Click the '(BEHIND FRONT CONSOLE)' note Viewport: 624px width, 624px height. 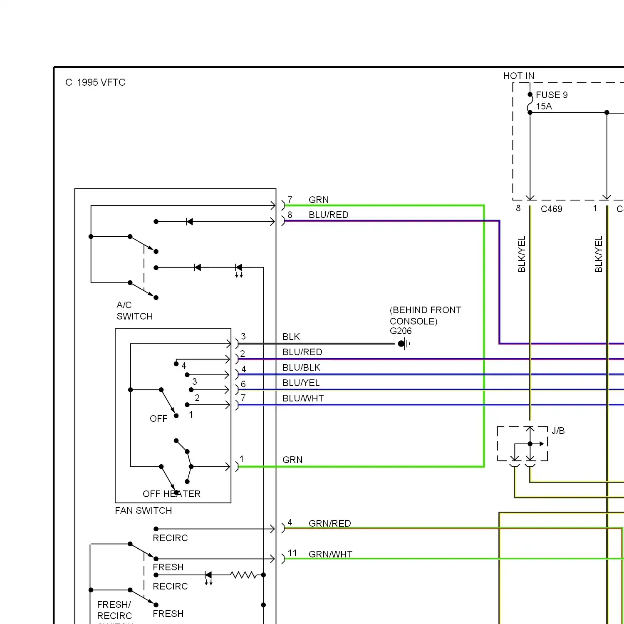[x=426, y=315]
